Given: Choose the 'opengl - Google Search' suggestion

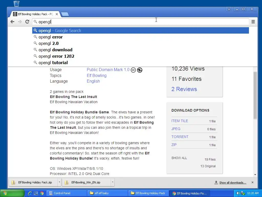Looking at the screenshot, I should (x=140, y=31).
